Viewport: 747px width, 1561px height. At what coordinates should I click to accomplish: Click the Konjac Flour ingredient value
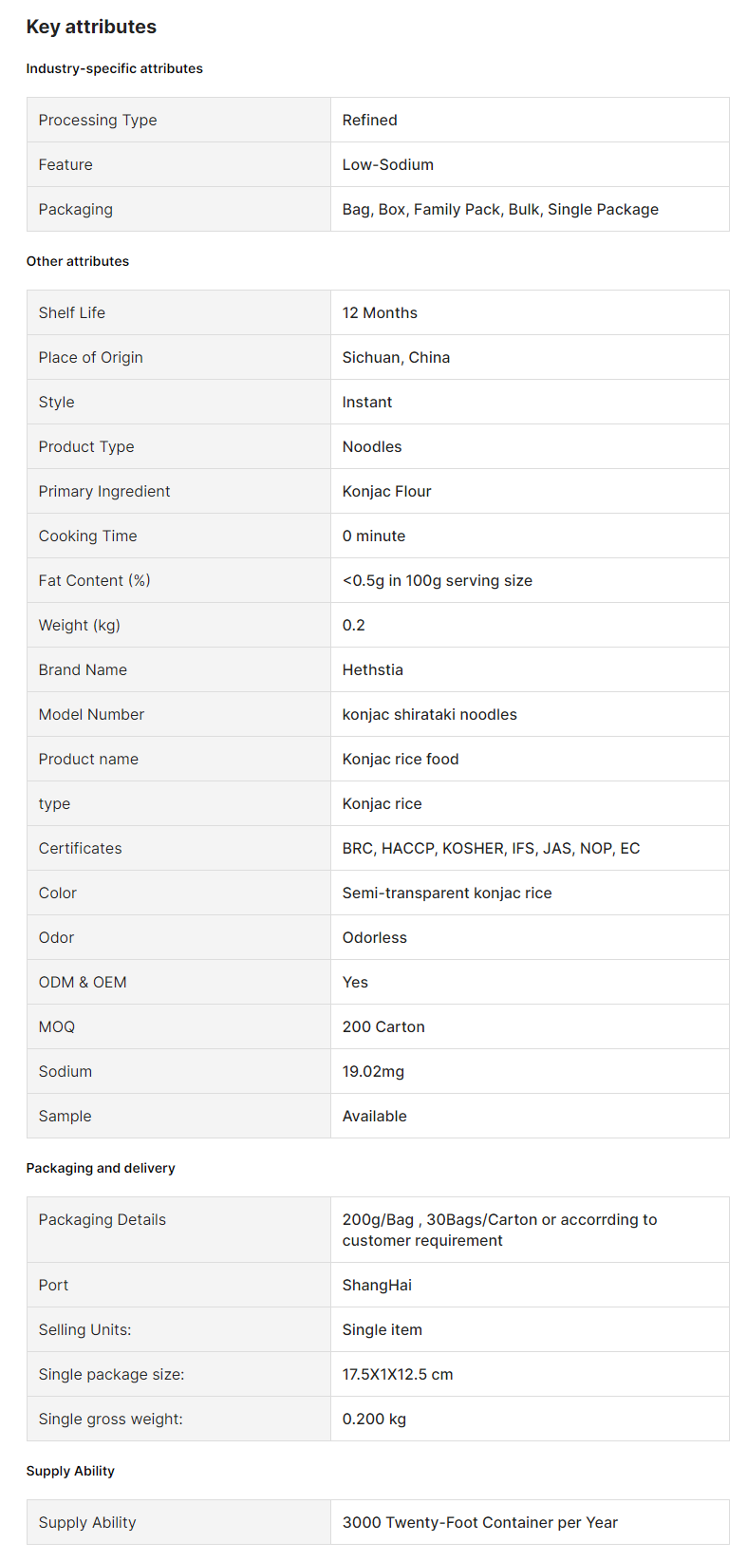coord(386,491)
